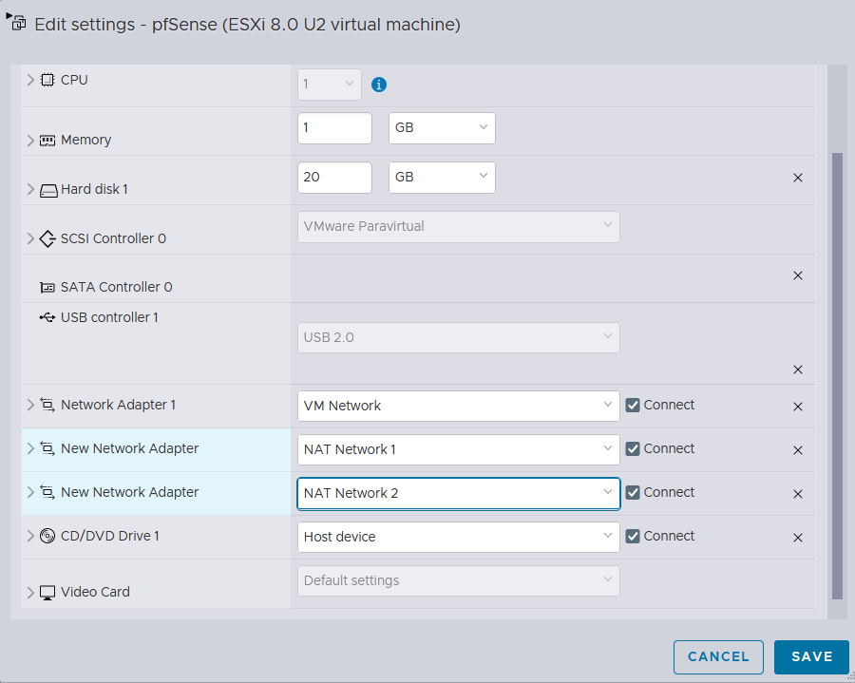Remove SATA Controller 0
Image resolution: width=855 pixels, height=683 pixels.
click(x=798, y=275)
